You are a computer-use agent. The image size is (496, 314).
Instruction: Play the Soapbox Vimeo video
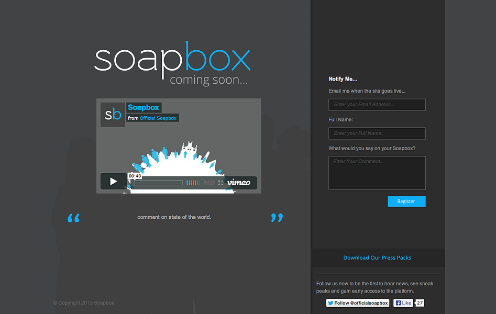coord(114,181)
